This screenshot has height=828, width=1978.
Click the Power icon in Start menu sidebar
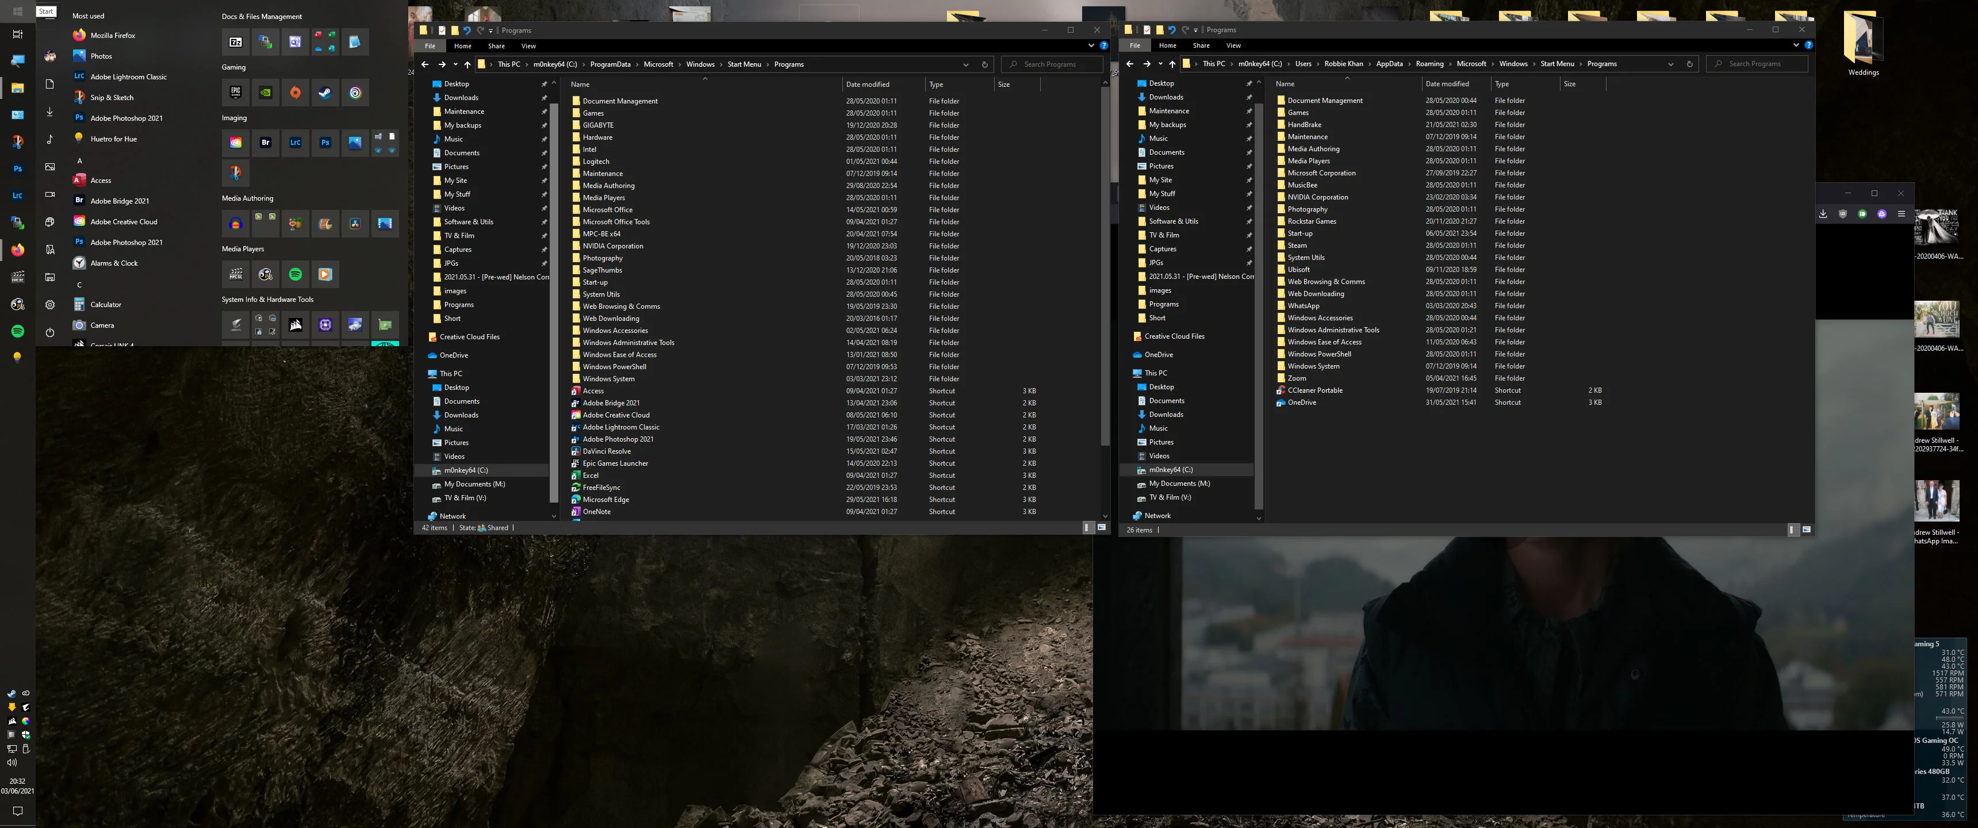click(x=50, y=332)
